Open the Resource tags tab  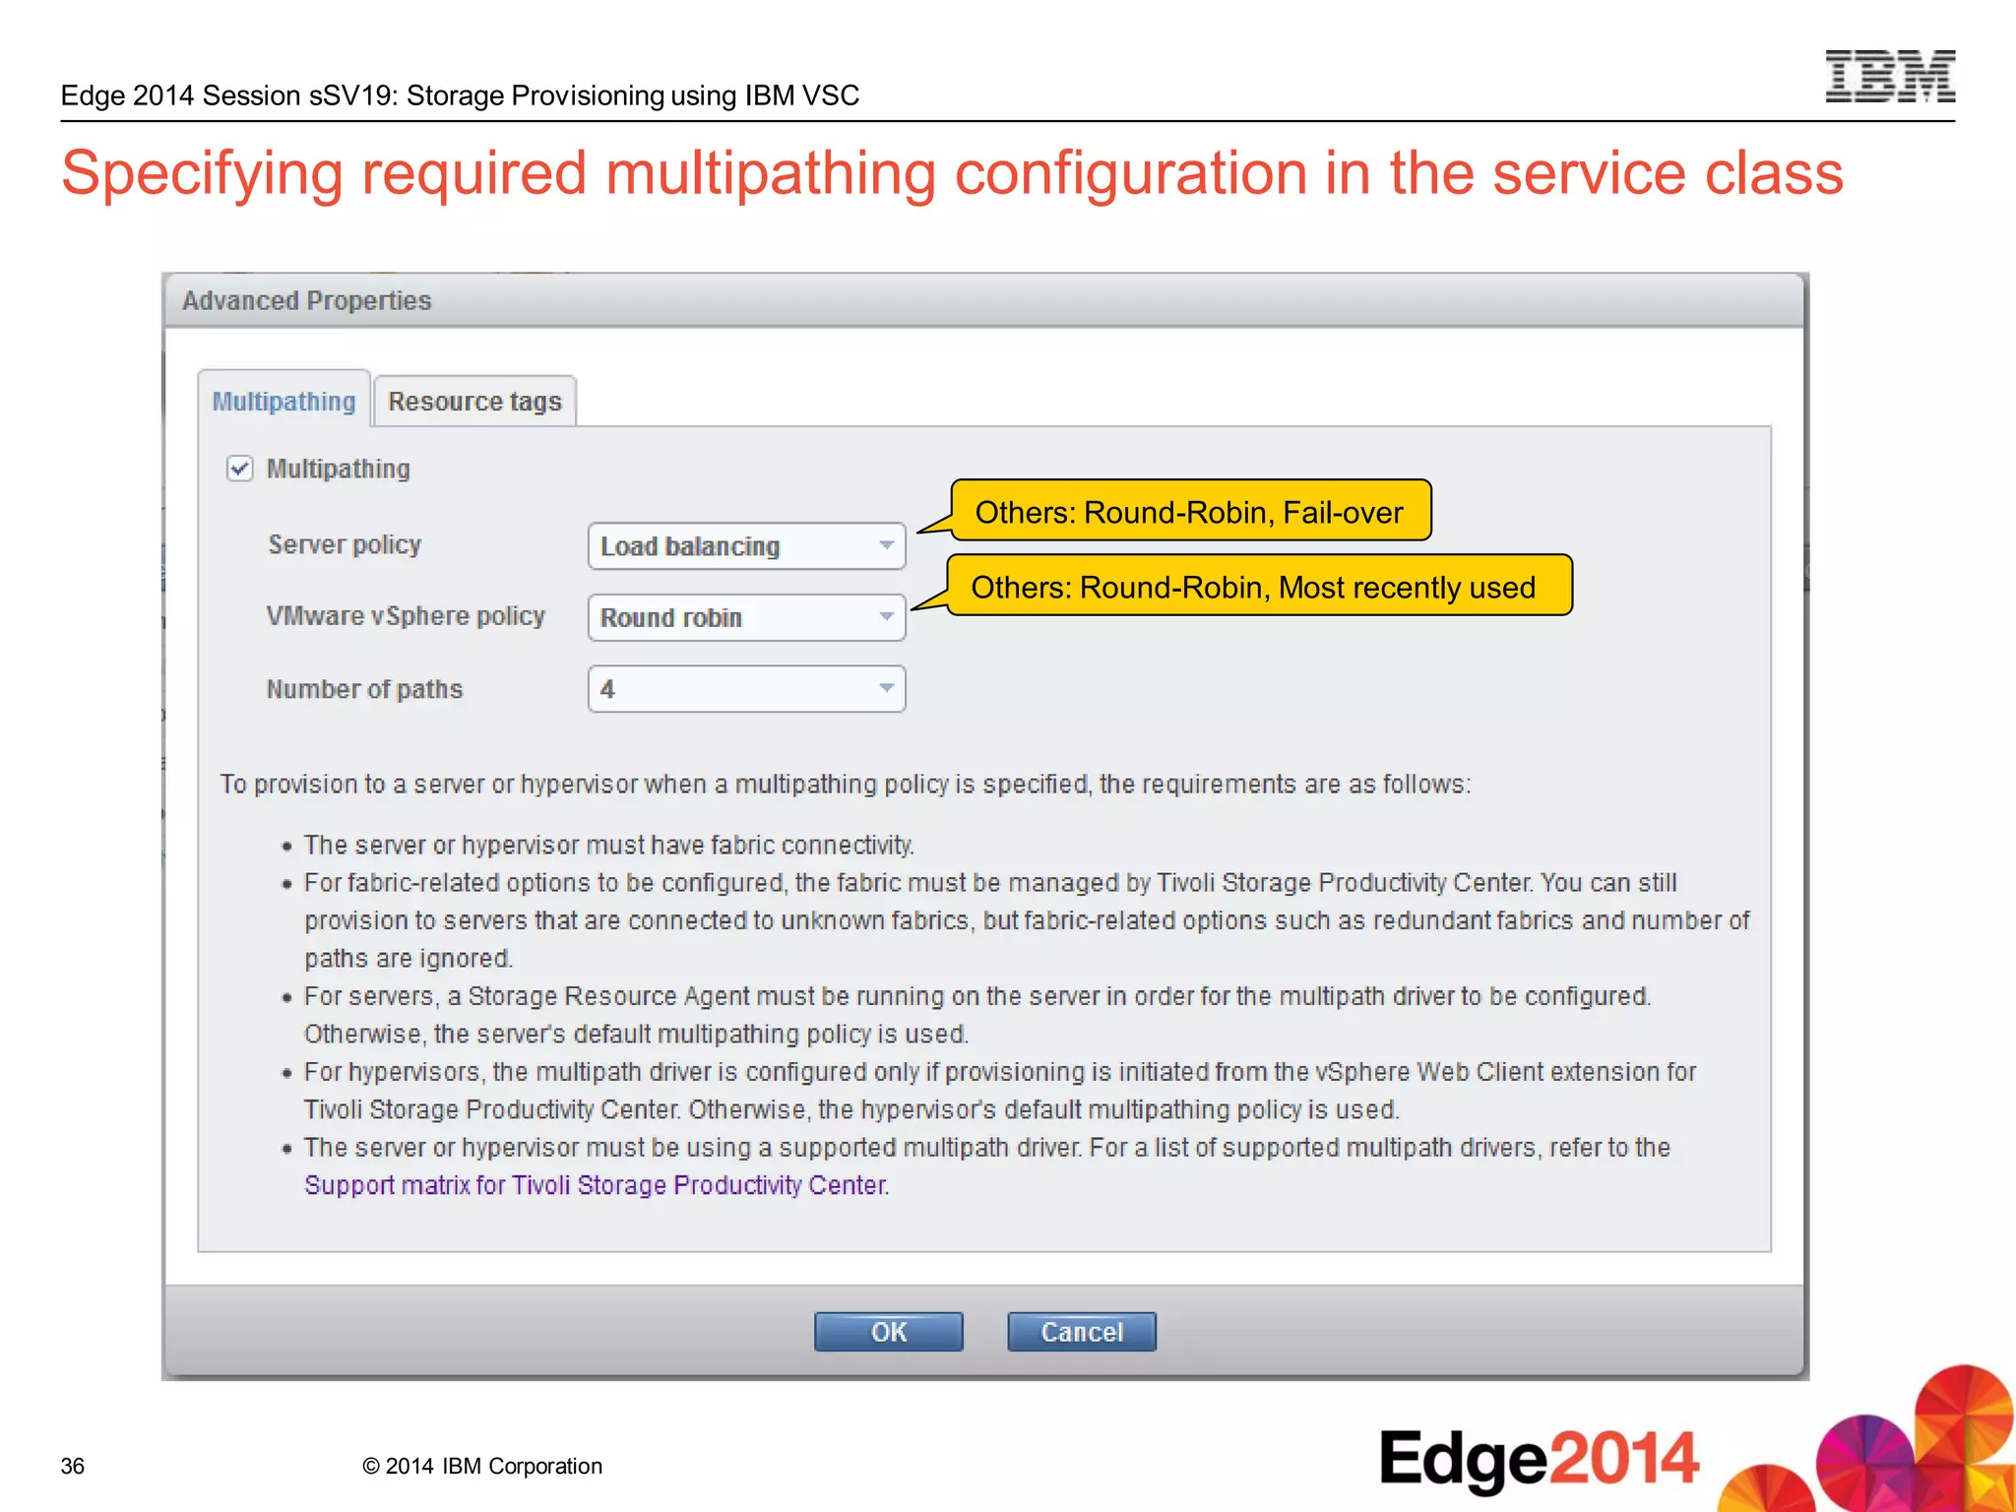coord(474,402)
